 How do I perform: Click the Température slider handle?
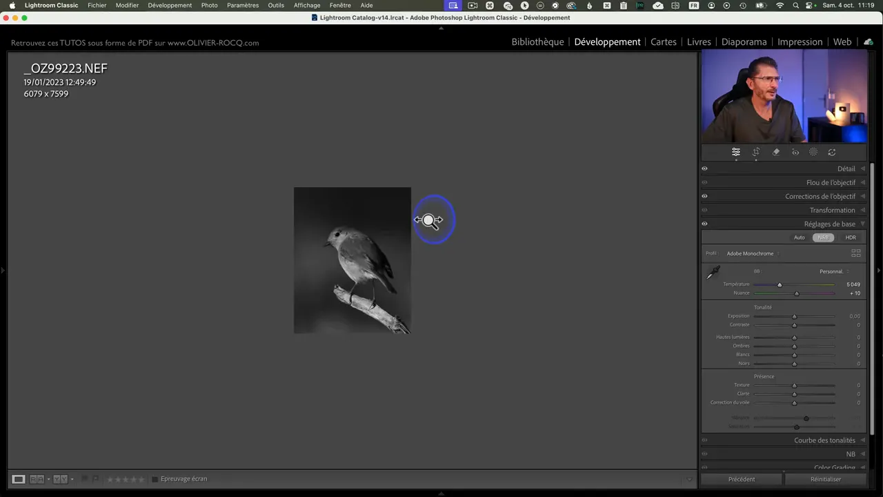click(x=780, y=284)
